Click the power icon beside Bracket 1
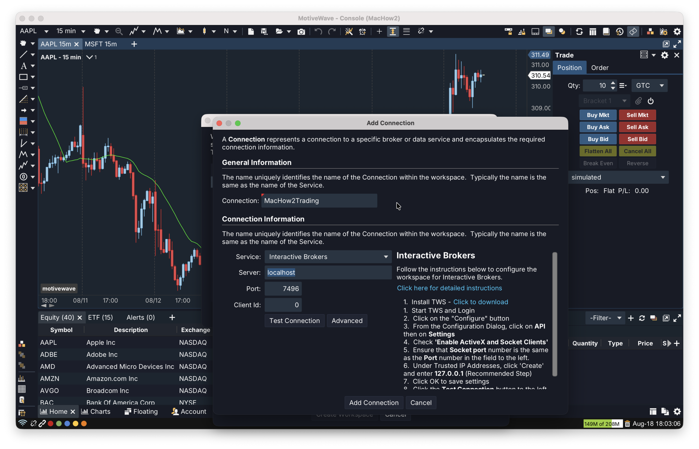 tap(650, 101)
